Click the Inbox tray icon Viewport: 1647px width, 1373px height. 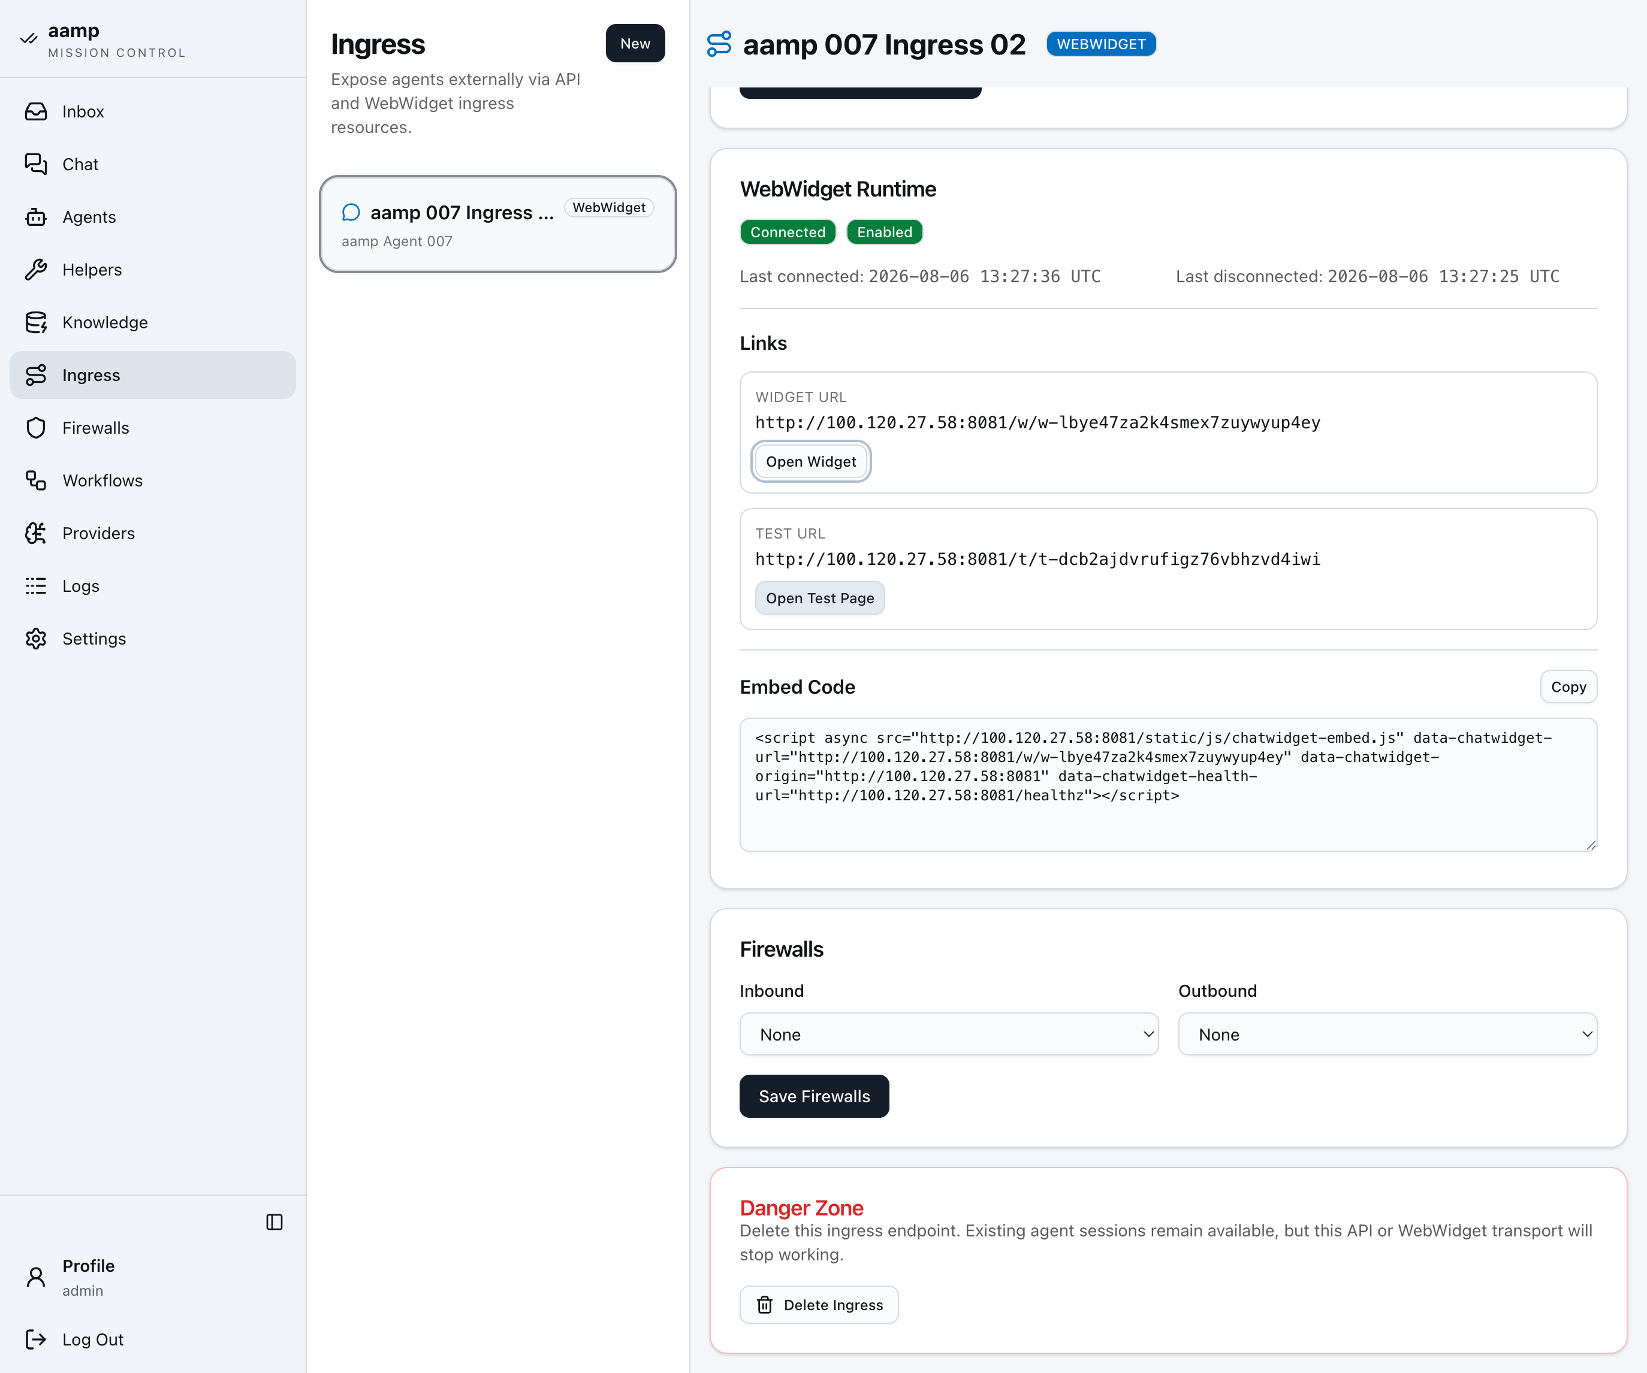(x=36, y=111)
